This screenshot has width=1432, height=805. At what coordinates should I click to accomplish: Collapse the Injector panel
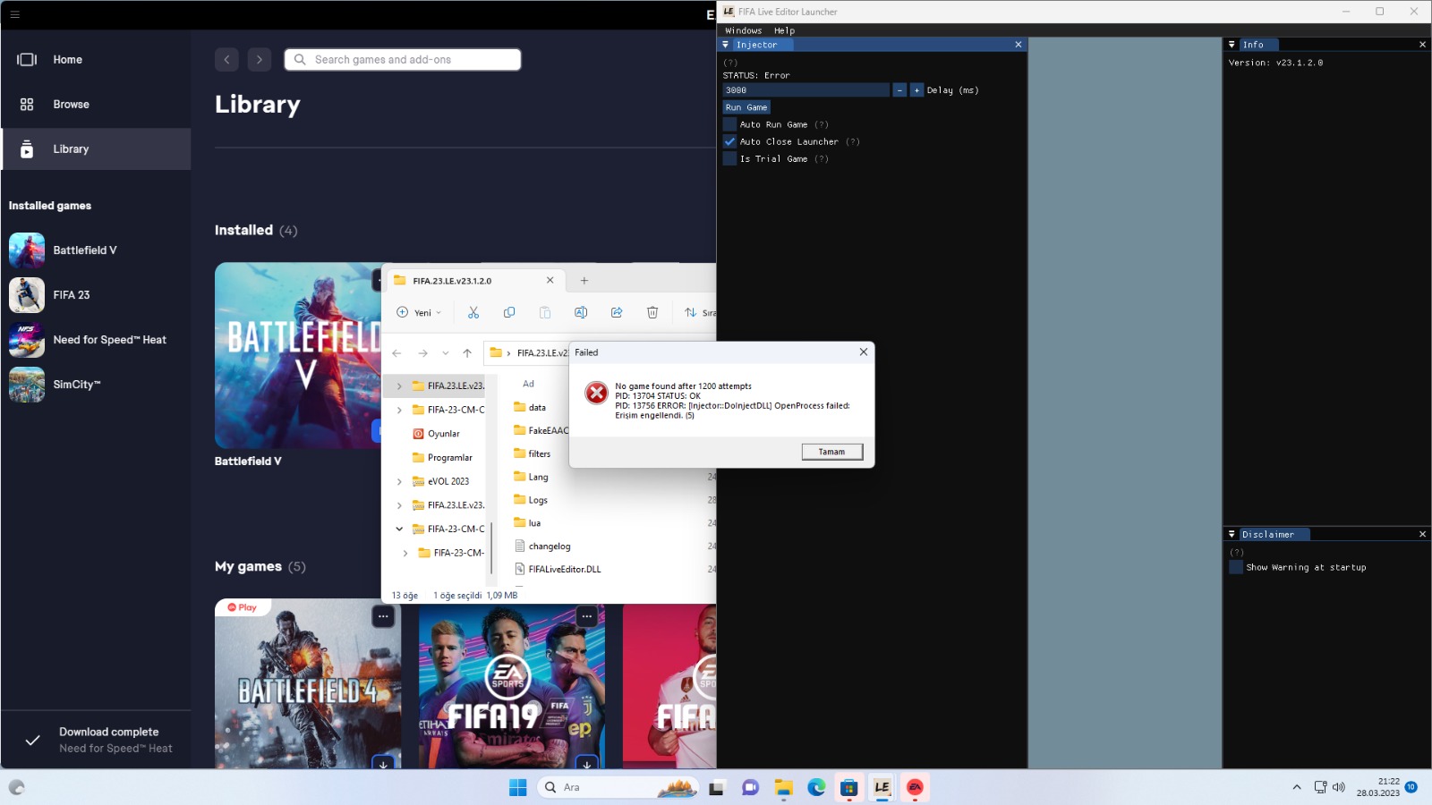[726, 45]
